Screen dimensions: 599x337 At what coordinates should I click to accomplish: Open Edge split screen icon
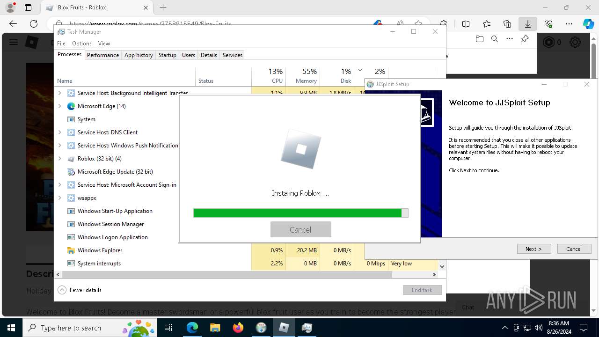pos(466,24)
